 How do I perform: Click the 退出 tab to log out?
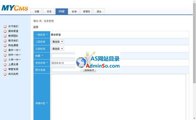[x=99, y=12]
